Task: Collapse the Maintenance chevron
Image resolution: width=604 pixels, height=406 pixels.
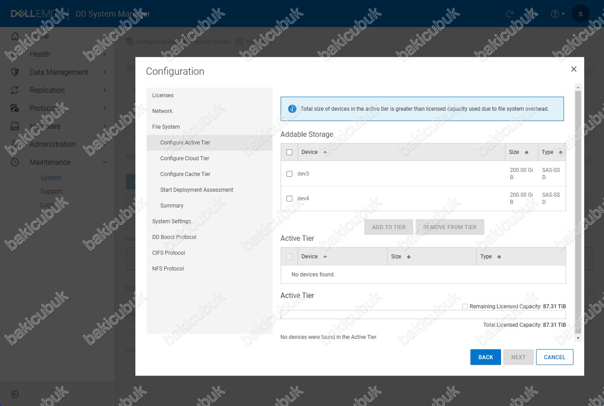Action: click(x=104, y=162)
